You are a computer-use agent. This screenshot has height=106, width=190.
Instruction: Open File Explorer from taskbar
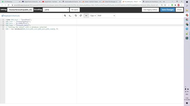[187, 11]
